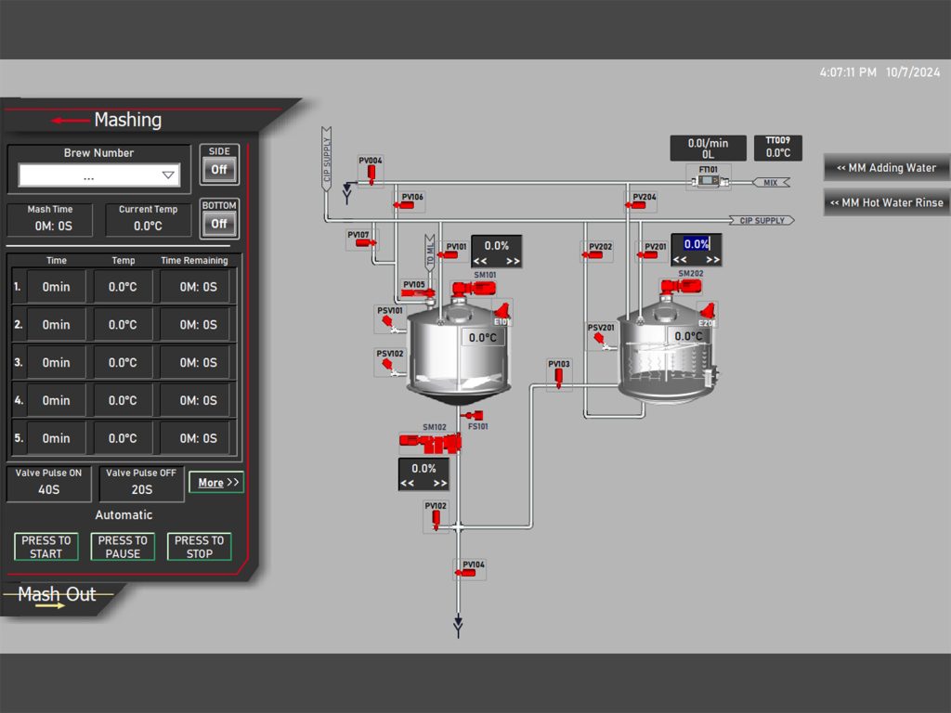The height and width of the screenshot is (713, 951).
Task: Go back via the Mashing header arrow
Action: click(71, 120)
